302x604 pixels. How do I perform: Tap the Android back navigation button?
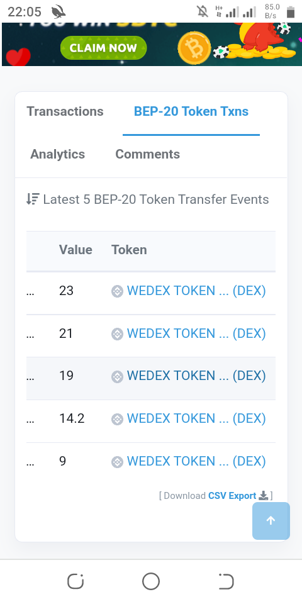coord(226,581)
